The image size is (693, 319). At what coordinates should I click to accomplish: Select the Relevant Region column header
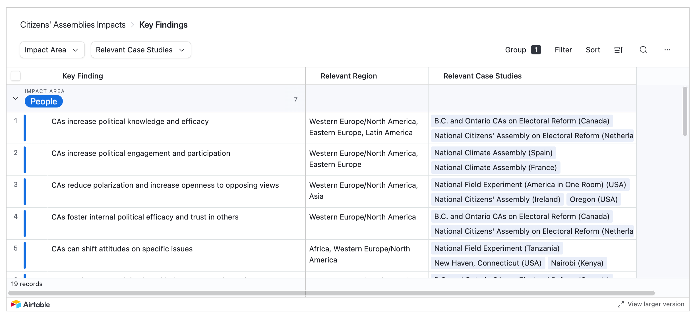(349, 76)
